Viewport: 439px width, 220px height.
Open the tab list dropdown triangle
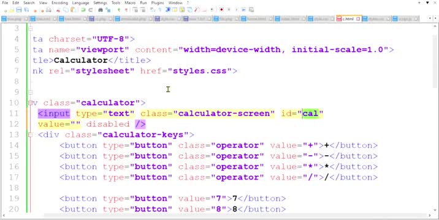coord(427,3)
